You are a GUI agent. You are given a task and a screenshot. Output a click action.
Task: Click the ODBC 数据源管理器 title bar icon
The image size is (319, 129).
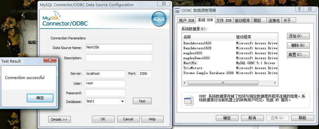click(178, 11)
